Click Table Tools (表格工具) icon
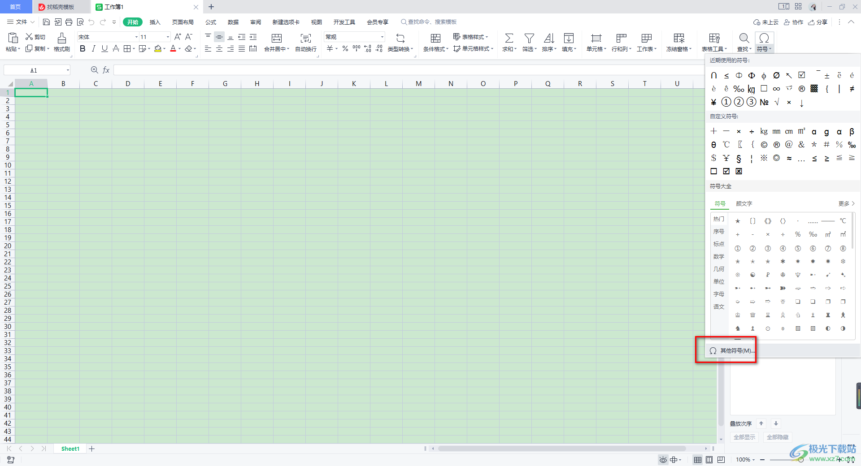 point(714,38)
